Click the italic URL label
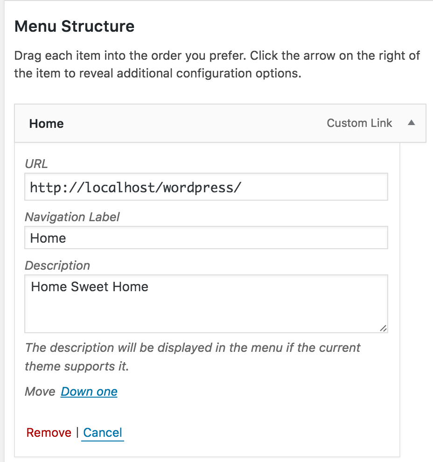 coord(36,163)
